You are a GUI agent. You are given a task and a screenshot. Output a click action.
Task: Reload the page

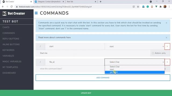pos(12,7)
